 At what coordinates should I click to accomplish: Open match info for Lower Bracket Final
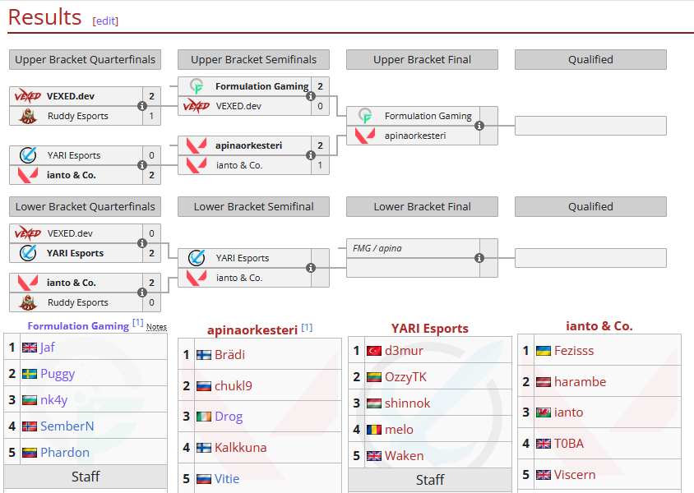pyautogui.click(x=479, y=258)
